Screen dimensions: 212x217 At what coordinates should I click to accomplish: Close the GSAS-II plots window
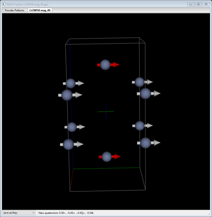tap(206, 4)
